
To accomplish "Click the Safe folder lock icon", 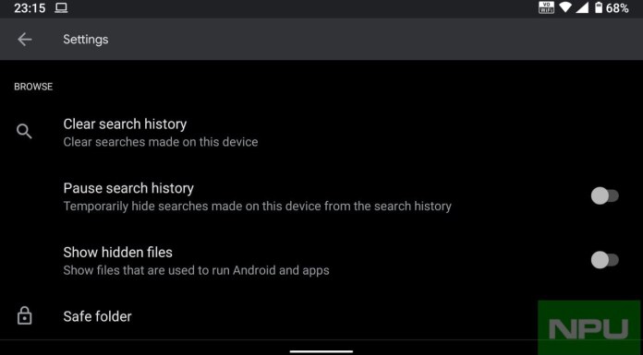I will coord(25,315).
